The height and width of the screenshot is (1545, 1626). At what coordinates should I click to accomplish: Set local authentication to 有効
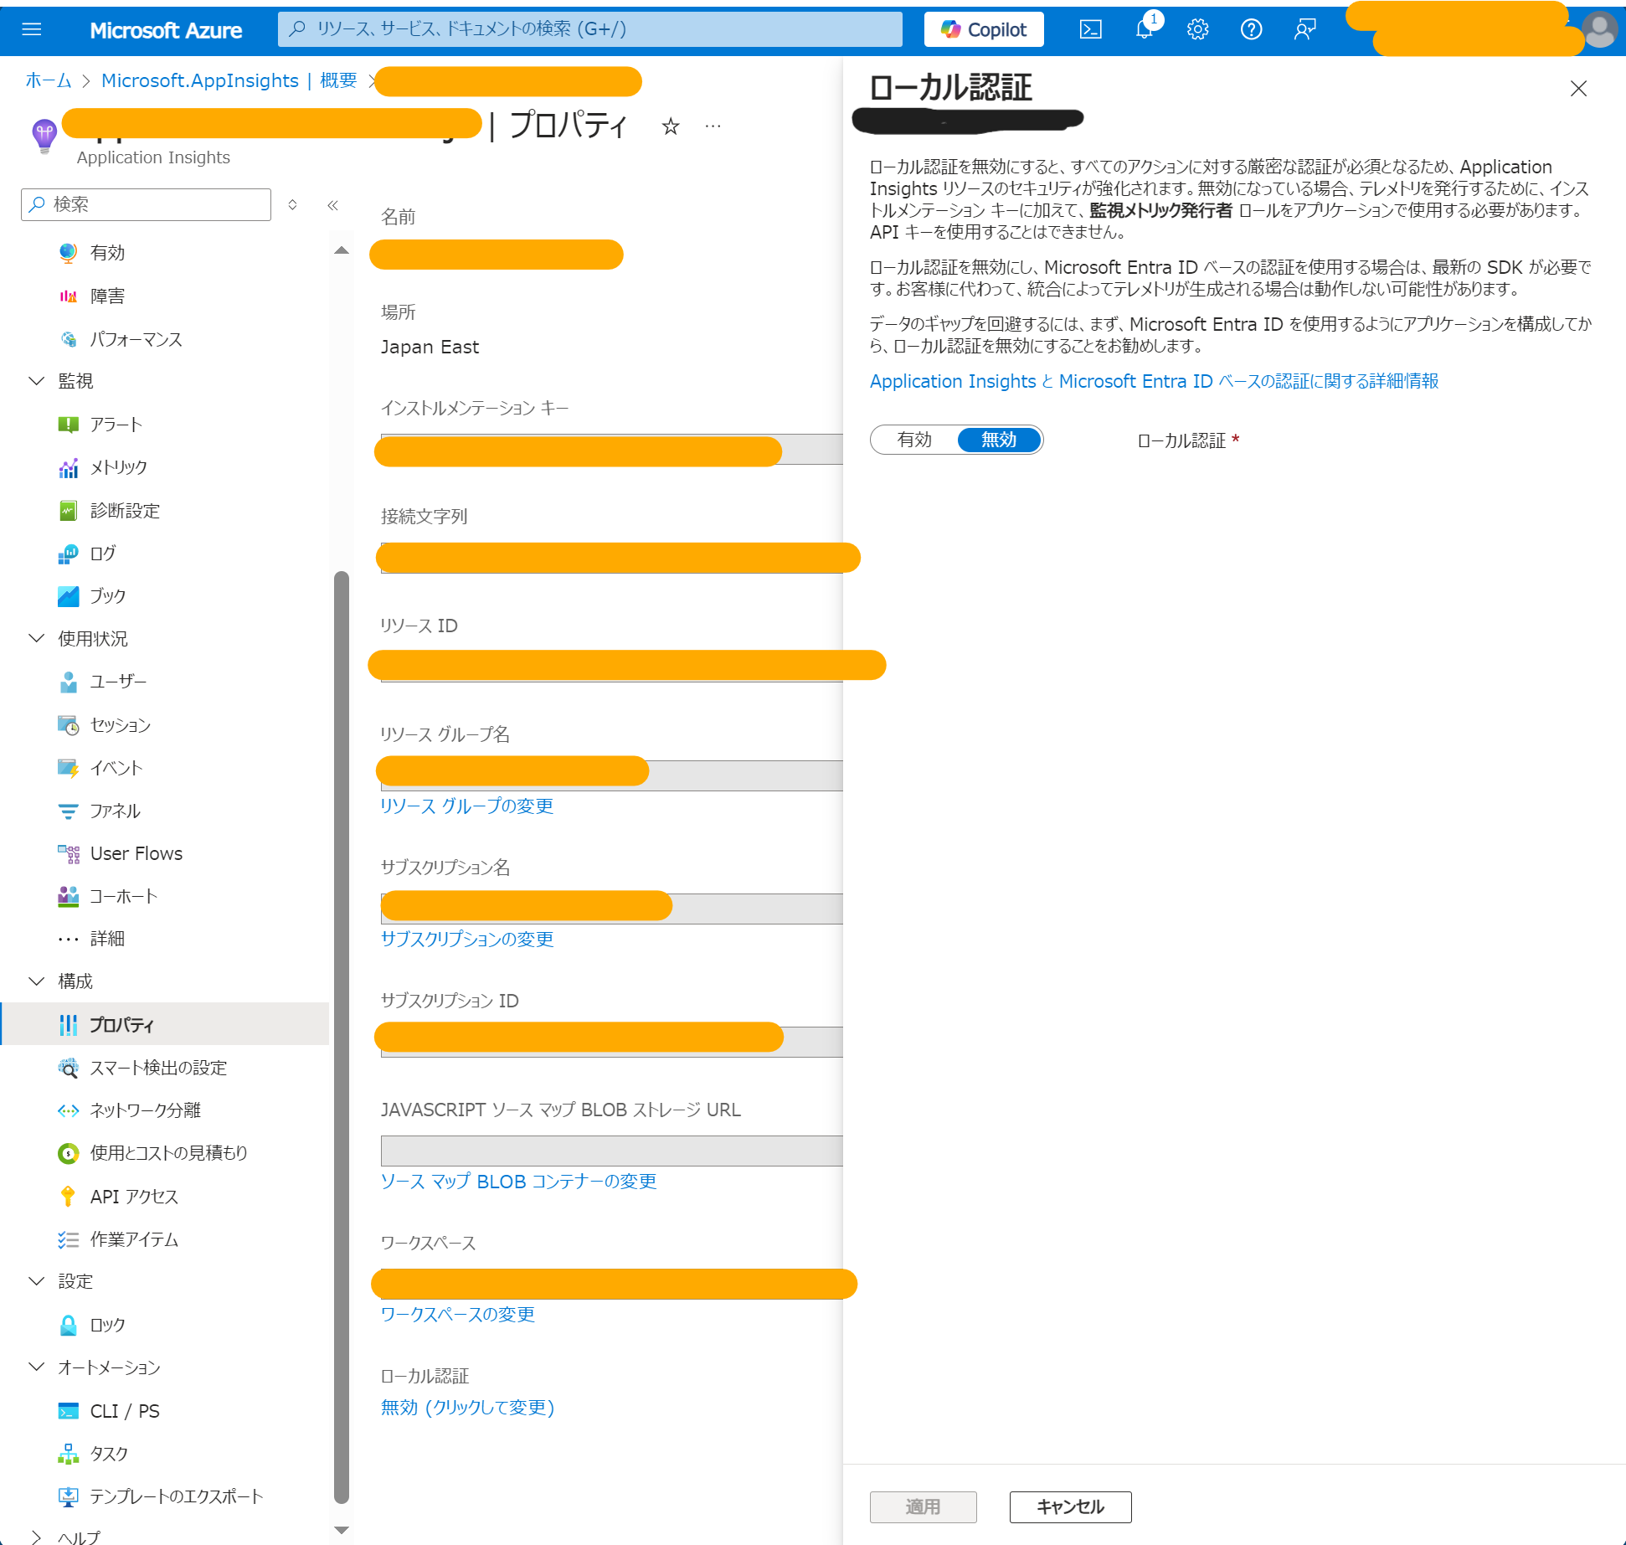(x=914, y=440)
